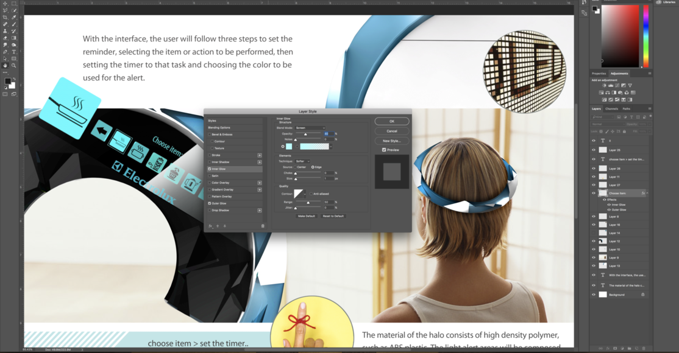Click trash icon in Layer Style dialog

coord(263,226)
